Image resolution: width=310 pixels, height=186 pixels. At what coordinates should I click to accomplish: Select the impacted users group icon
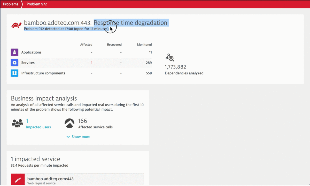(x=17, y=123)
